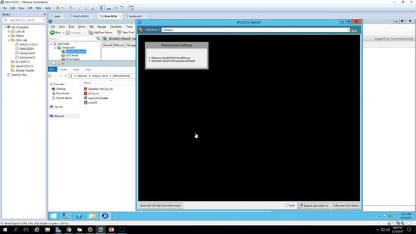Collapse the Citrix Lab folder
Screen dimensions: 416x234
click(8, 40)
